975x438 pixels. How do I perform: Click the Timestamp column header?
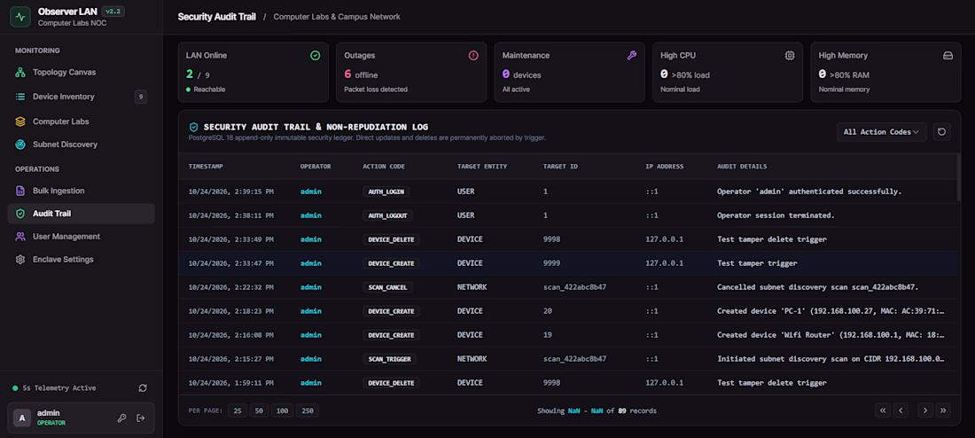(x=206, y=167)
